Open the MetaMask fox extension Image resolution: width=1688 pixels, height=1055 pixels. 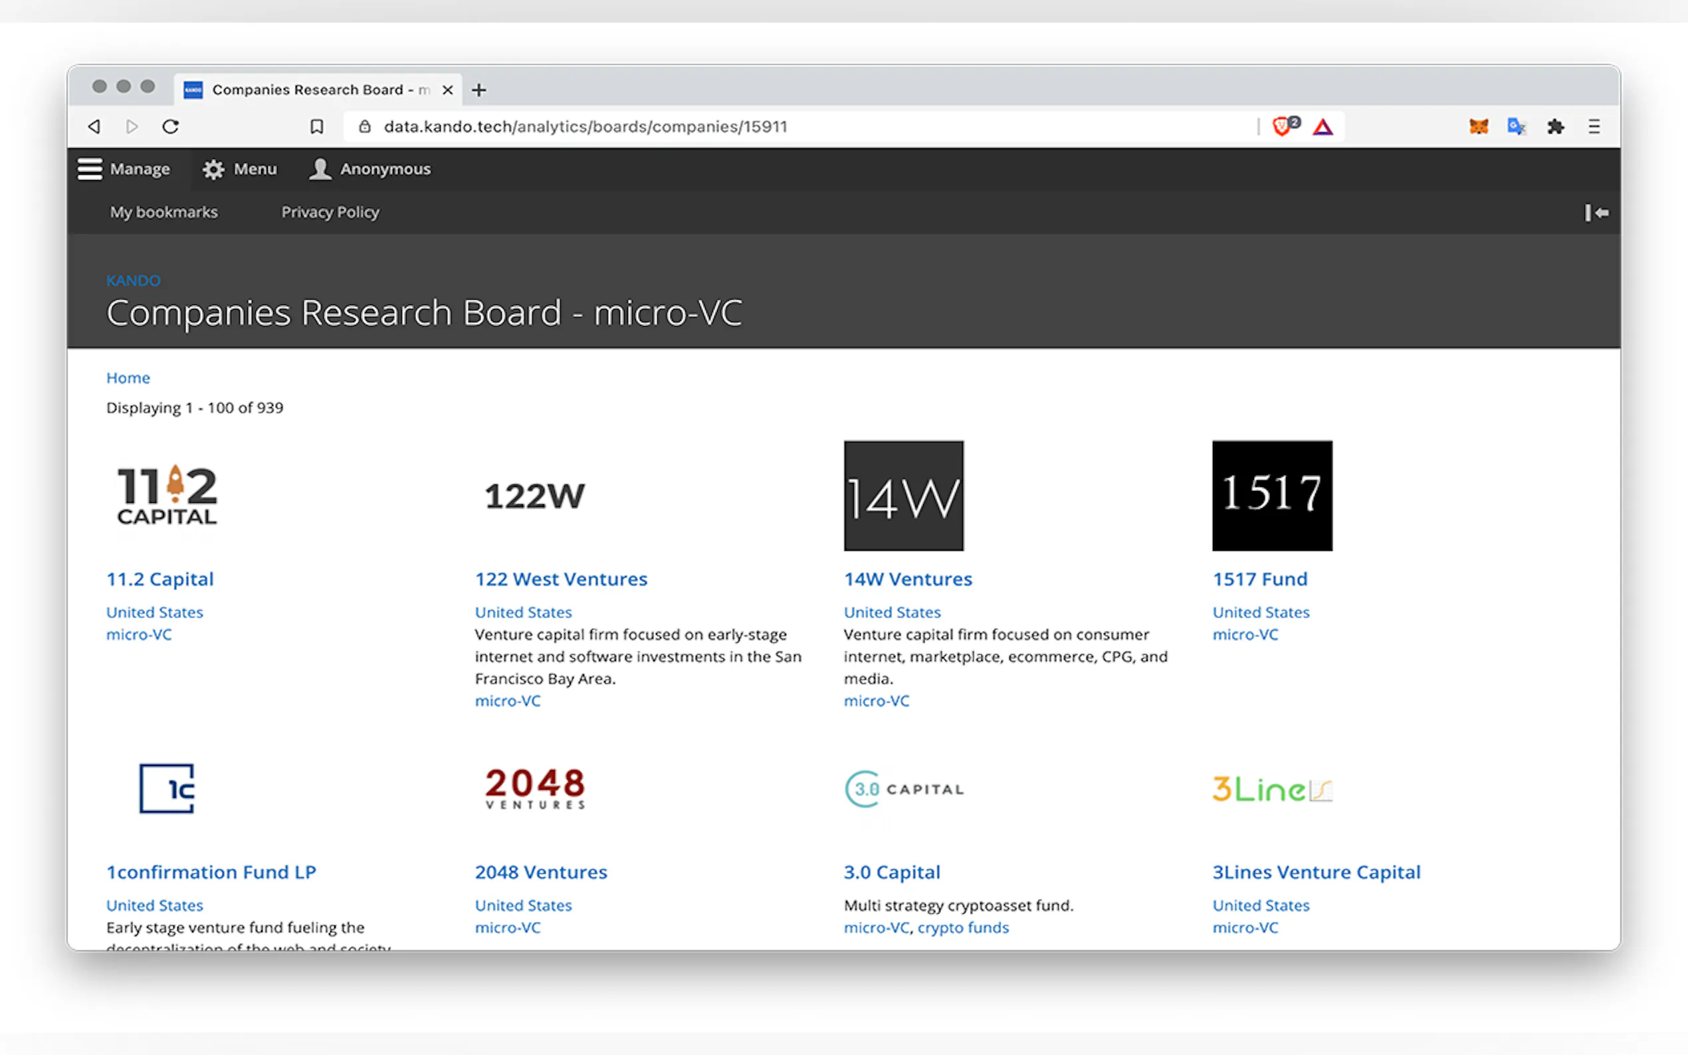tap(1478, 126)
